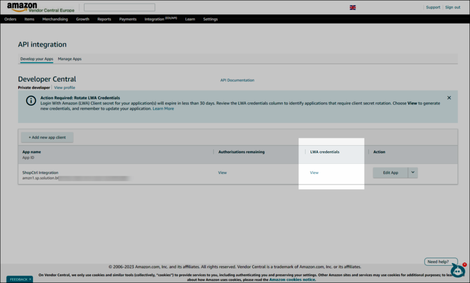Open the Amazon cookies notice link
This screenshot has width=470, height=283.
pyautogui.click(x=292, y=279)
